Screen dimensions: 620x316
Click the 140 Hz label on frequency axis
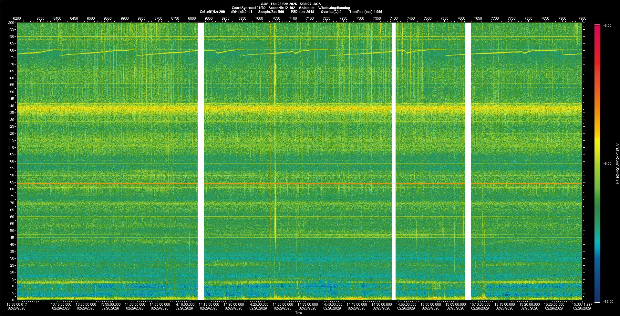11,106
